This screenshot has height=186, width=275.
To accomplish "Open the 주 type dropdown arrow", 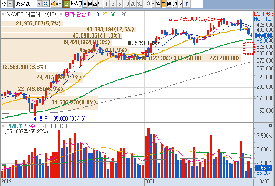I will pyautogui.click(x=10, y=4).
